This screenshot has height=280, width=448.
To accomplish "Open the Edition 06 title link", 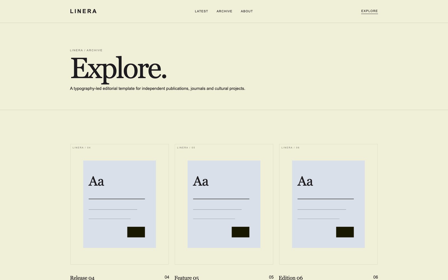I will (291, 277).
